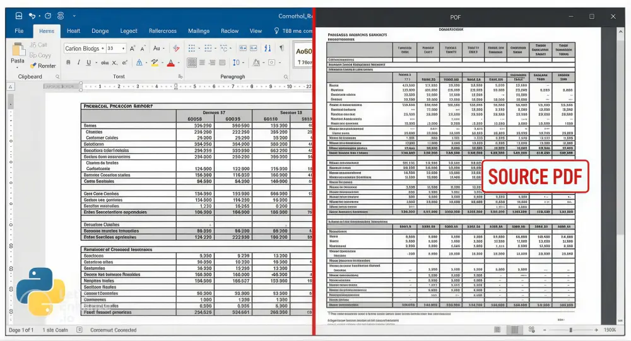Toggle the show paragraph marks icon
Viewport: 631px width, 341px height.
[281, 49]
